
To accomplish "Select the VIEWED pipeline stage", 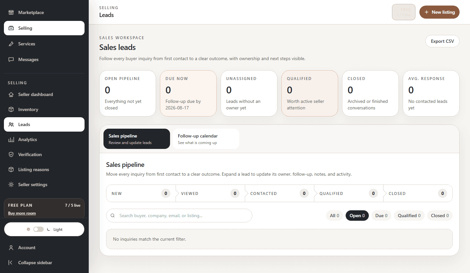I will click(210, 193).
